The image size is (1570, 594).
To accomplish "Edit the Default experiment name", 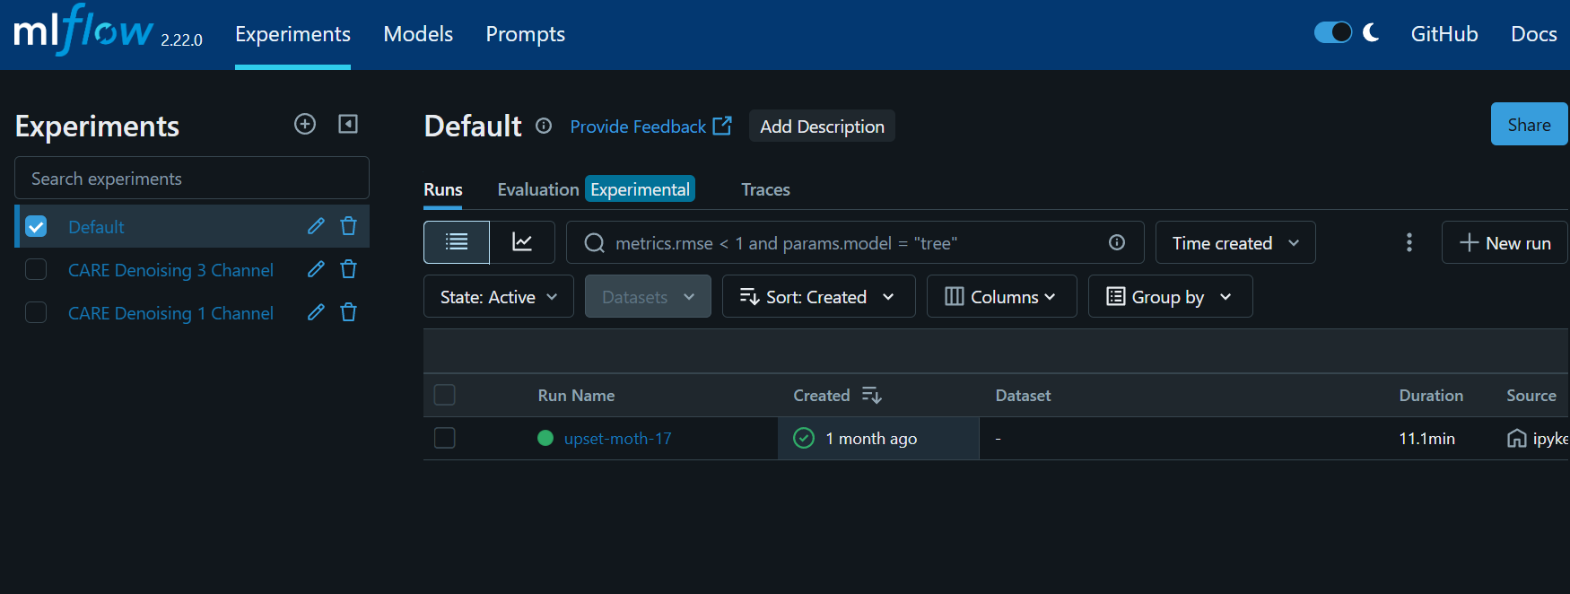I will [x=316, y=226].
